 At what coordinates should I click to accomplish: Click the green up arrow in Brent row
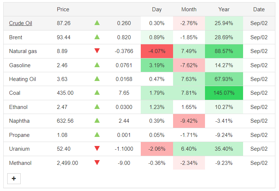pos(97,37)
